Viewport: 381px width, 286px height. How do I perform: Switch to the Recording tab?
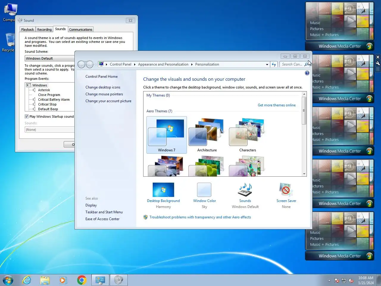(x=44, y=29)
